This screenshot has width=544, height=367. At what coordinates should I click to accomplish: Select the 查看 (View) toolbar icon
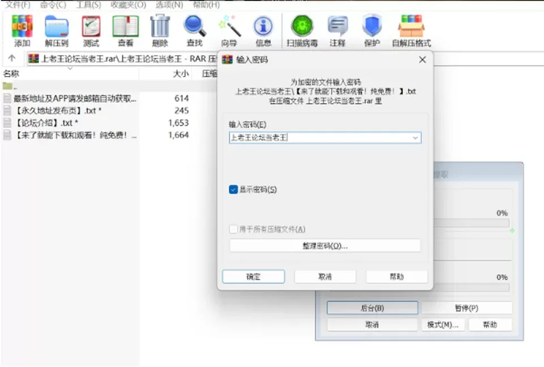(x=125, y=31)
